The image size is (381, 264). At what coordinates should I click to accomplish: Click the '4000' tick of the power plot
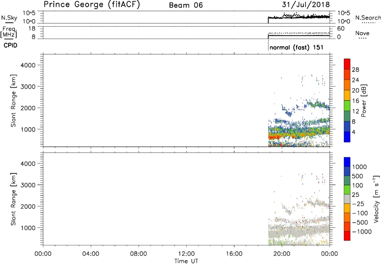click(28, 65)
